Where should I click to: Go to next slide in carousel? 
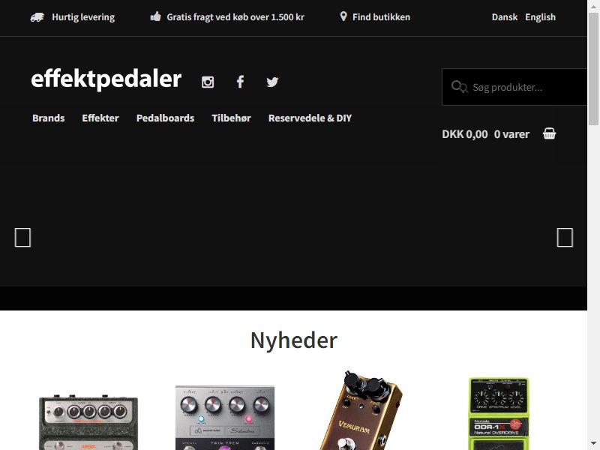pyautogui.click(x=565, y=238)
